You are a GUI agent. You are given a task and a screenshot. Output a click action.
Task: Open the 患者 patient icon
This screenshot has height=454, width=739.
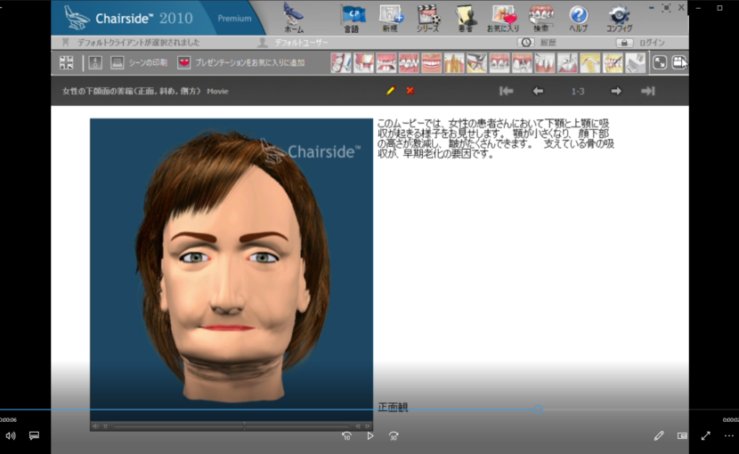coord(466,18)
